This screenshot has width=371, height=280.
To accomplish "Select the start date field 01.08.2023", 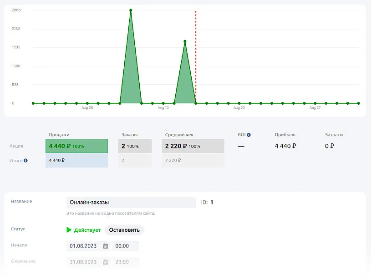I will tap(84, 246).
